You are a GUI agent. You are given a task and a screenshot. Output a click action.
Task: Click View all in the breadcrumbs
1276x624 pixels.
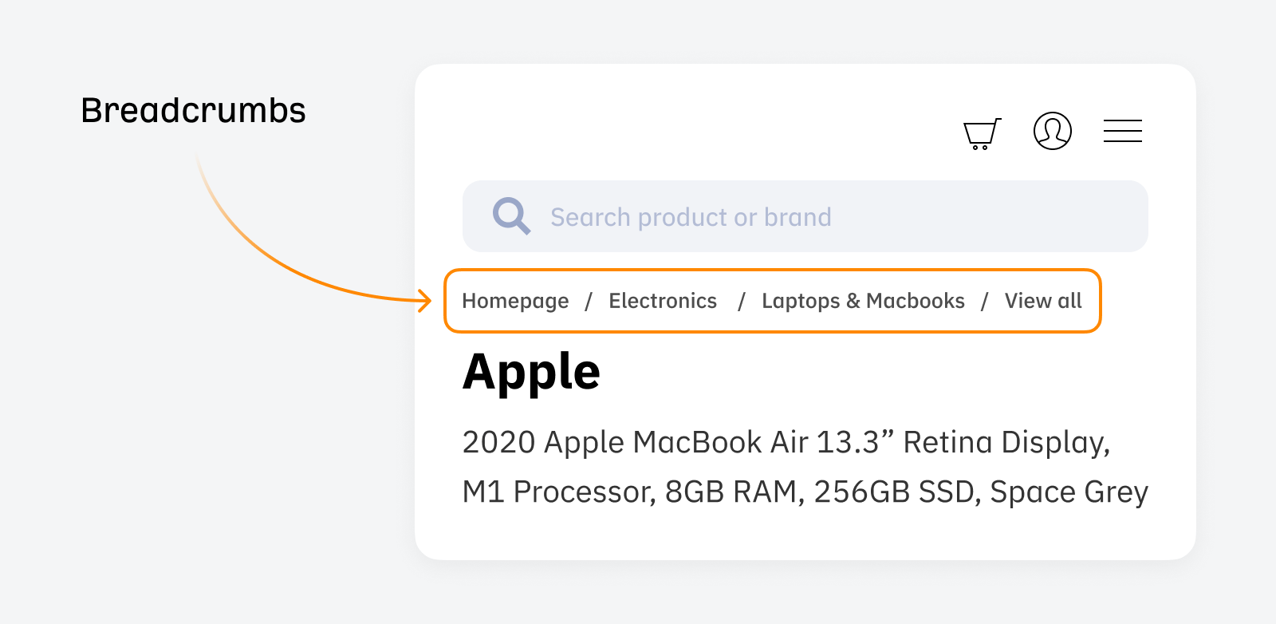point(1042,301)
